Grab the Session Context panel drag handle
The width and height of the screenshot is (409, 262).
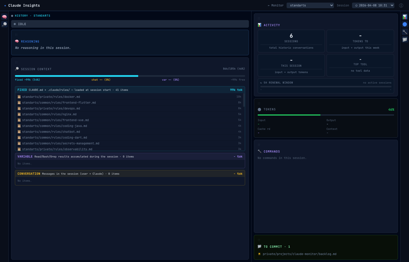[16, 62]
